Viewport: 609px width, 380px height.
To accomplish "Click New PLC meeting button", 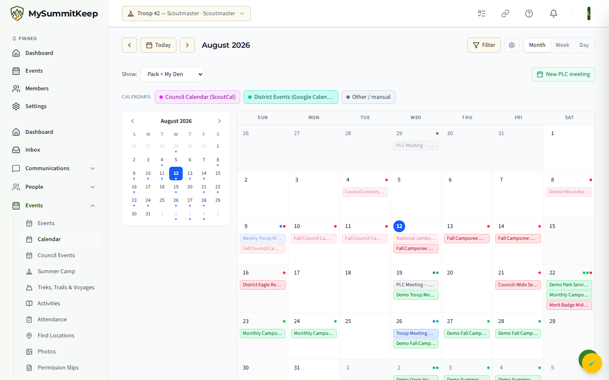I will [563, 74].
